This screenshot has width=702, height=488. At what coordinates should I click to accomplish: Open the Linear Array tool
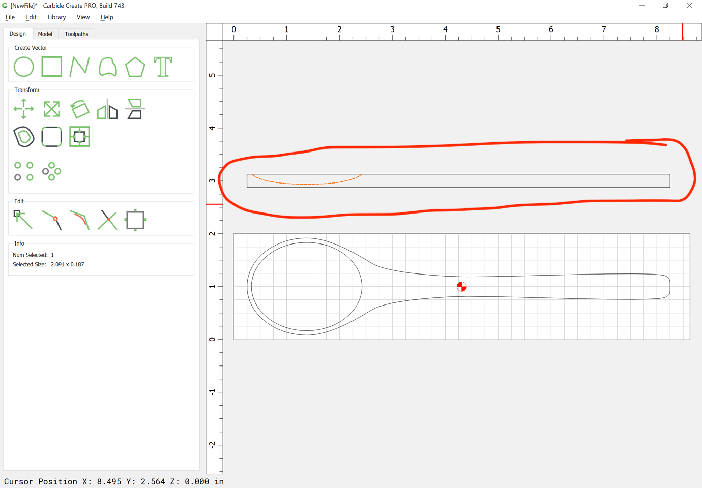pyautogui.click(x=24, y=171)
